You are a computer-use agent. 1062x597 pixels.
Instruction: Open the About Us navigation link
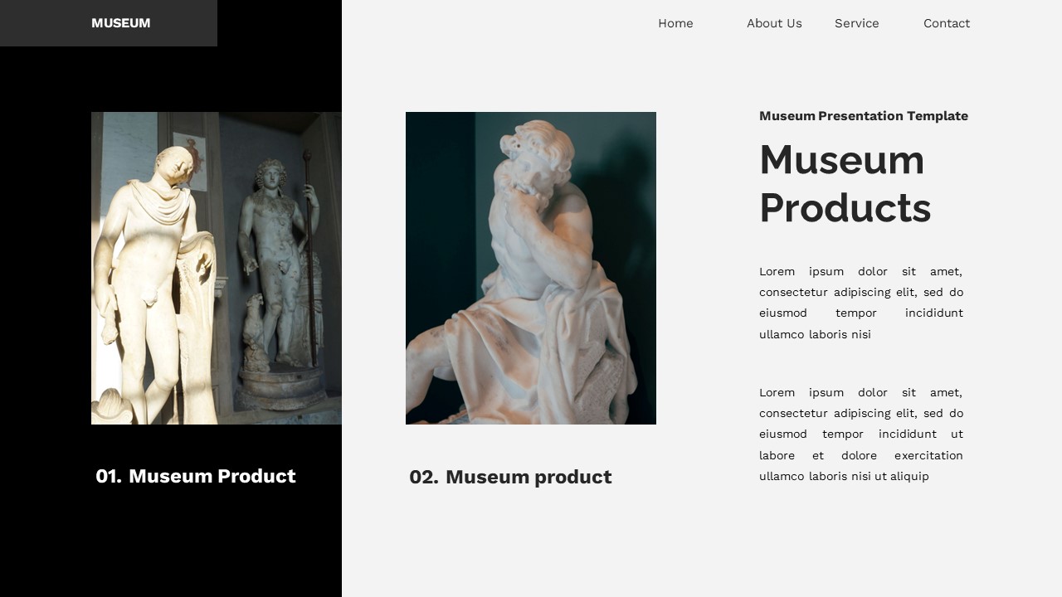pos(774,23)
